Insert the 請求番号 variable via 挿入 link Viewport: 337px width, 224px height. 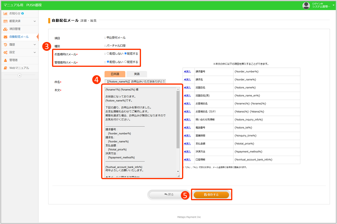[187, 72]
